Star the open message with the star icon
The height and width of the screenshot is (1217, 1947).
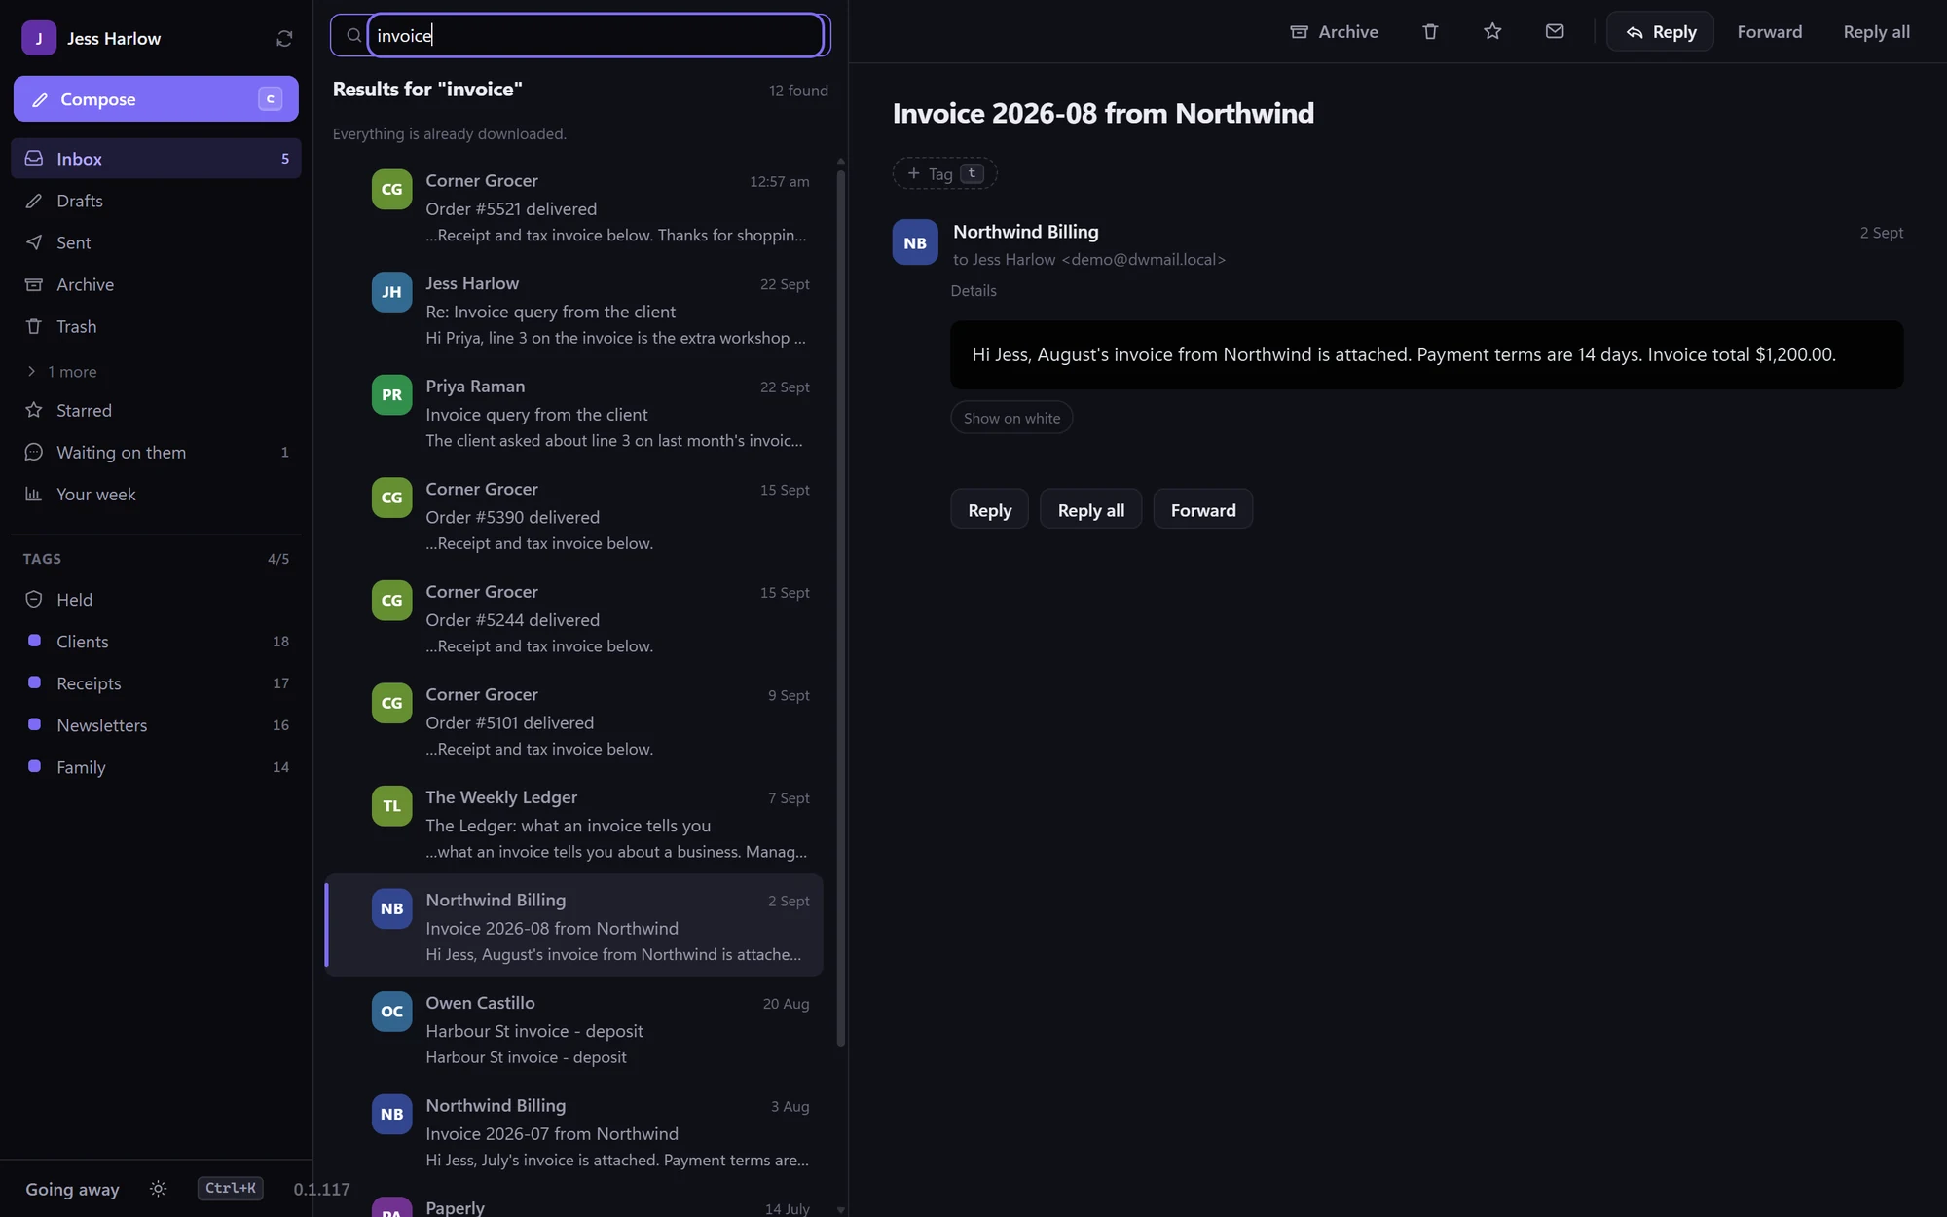point(1492,31)
